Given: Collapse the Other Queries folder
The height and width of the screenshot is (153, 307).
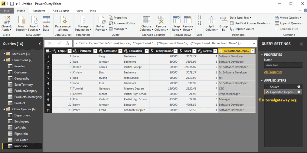Looking at the screenshot, I should (5, 109).
